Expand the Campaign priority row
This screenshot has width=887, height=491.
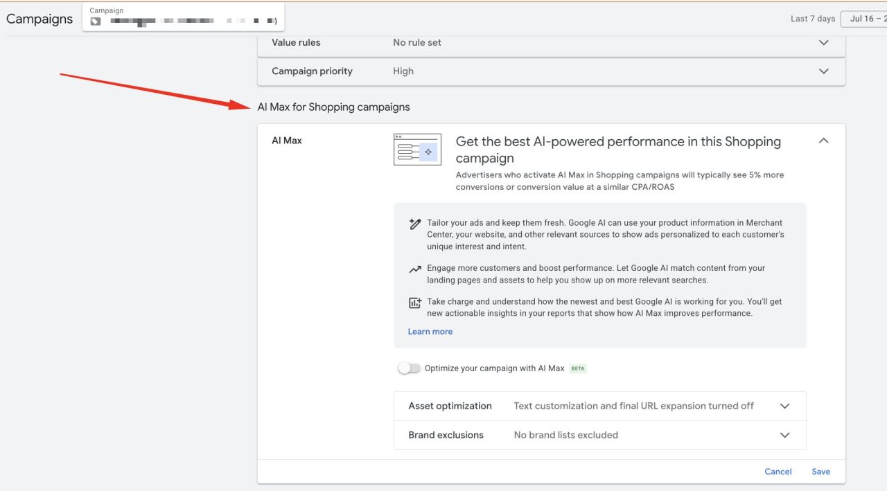(x=551, y=71)
